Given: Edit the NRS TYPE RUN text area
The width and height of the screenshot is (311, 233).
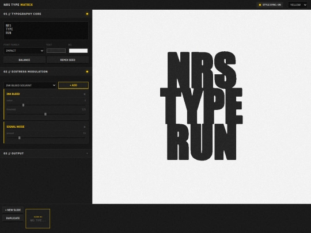Looking at the screenshot, I should (46, 30).
